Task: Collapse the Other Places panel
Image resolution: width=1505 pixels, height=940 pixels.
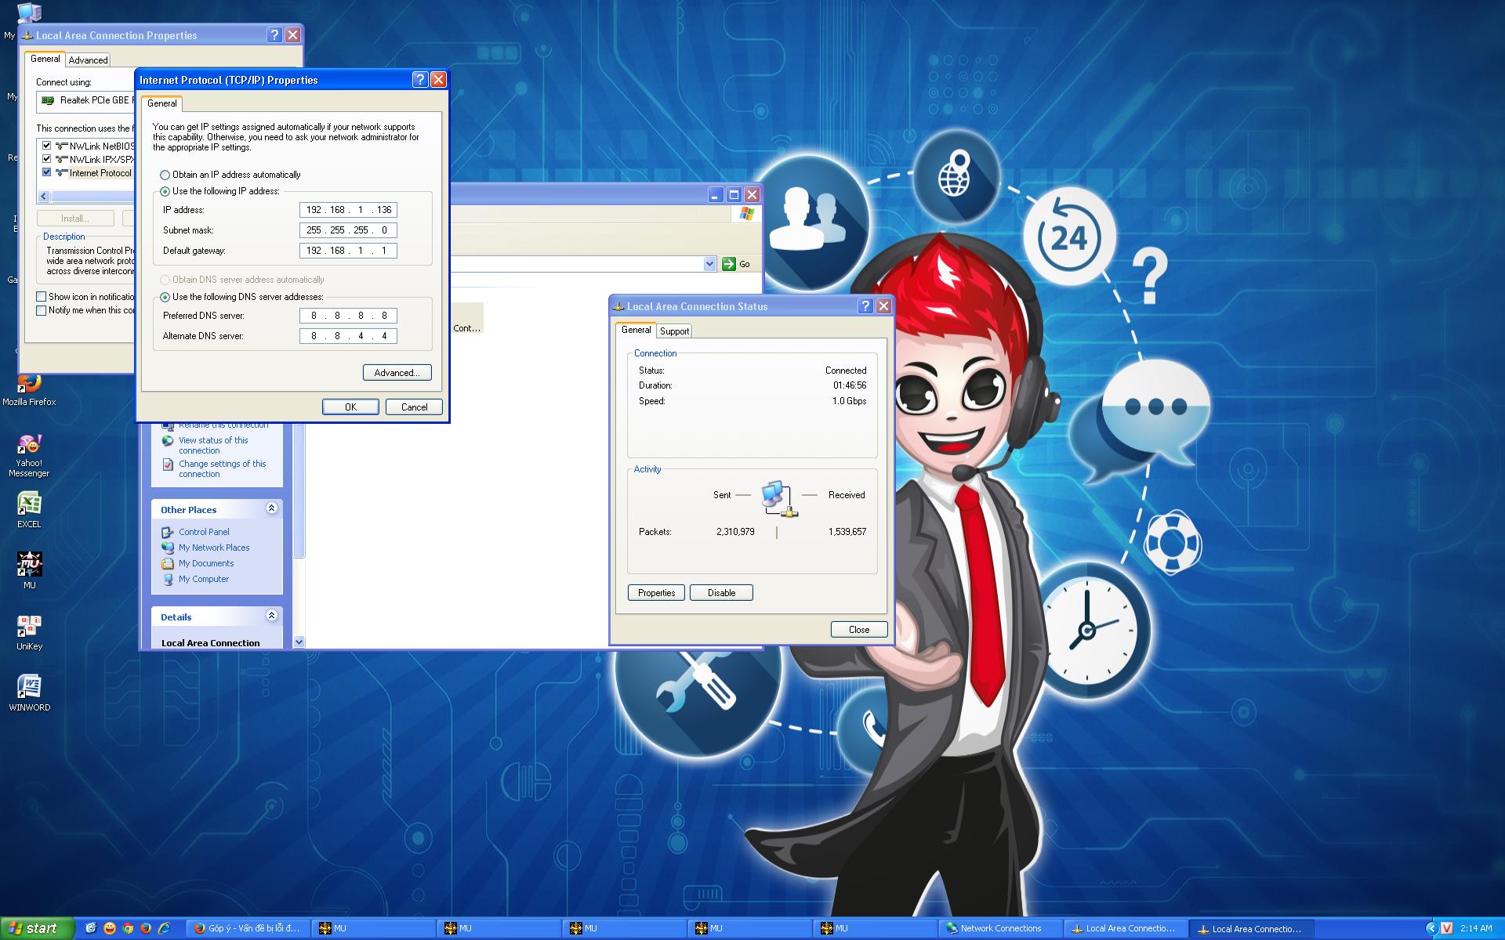Action: pos(271,508)
